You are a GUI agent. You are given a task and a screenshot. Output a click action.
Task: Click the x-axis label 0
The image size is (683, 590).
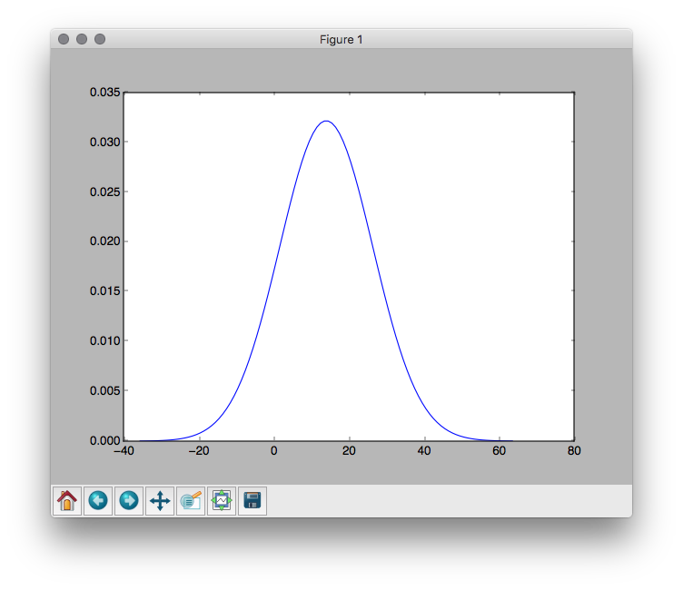pyautogui.click(x=274, y=450)
